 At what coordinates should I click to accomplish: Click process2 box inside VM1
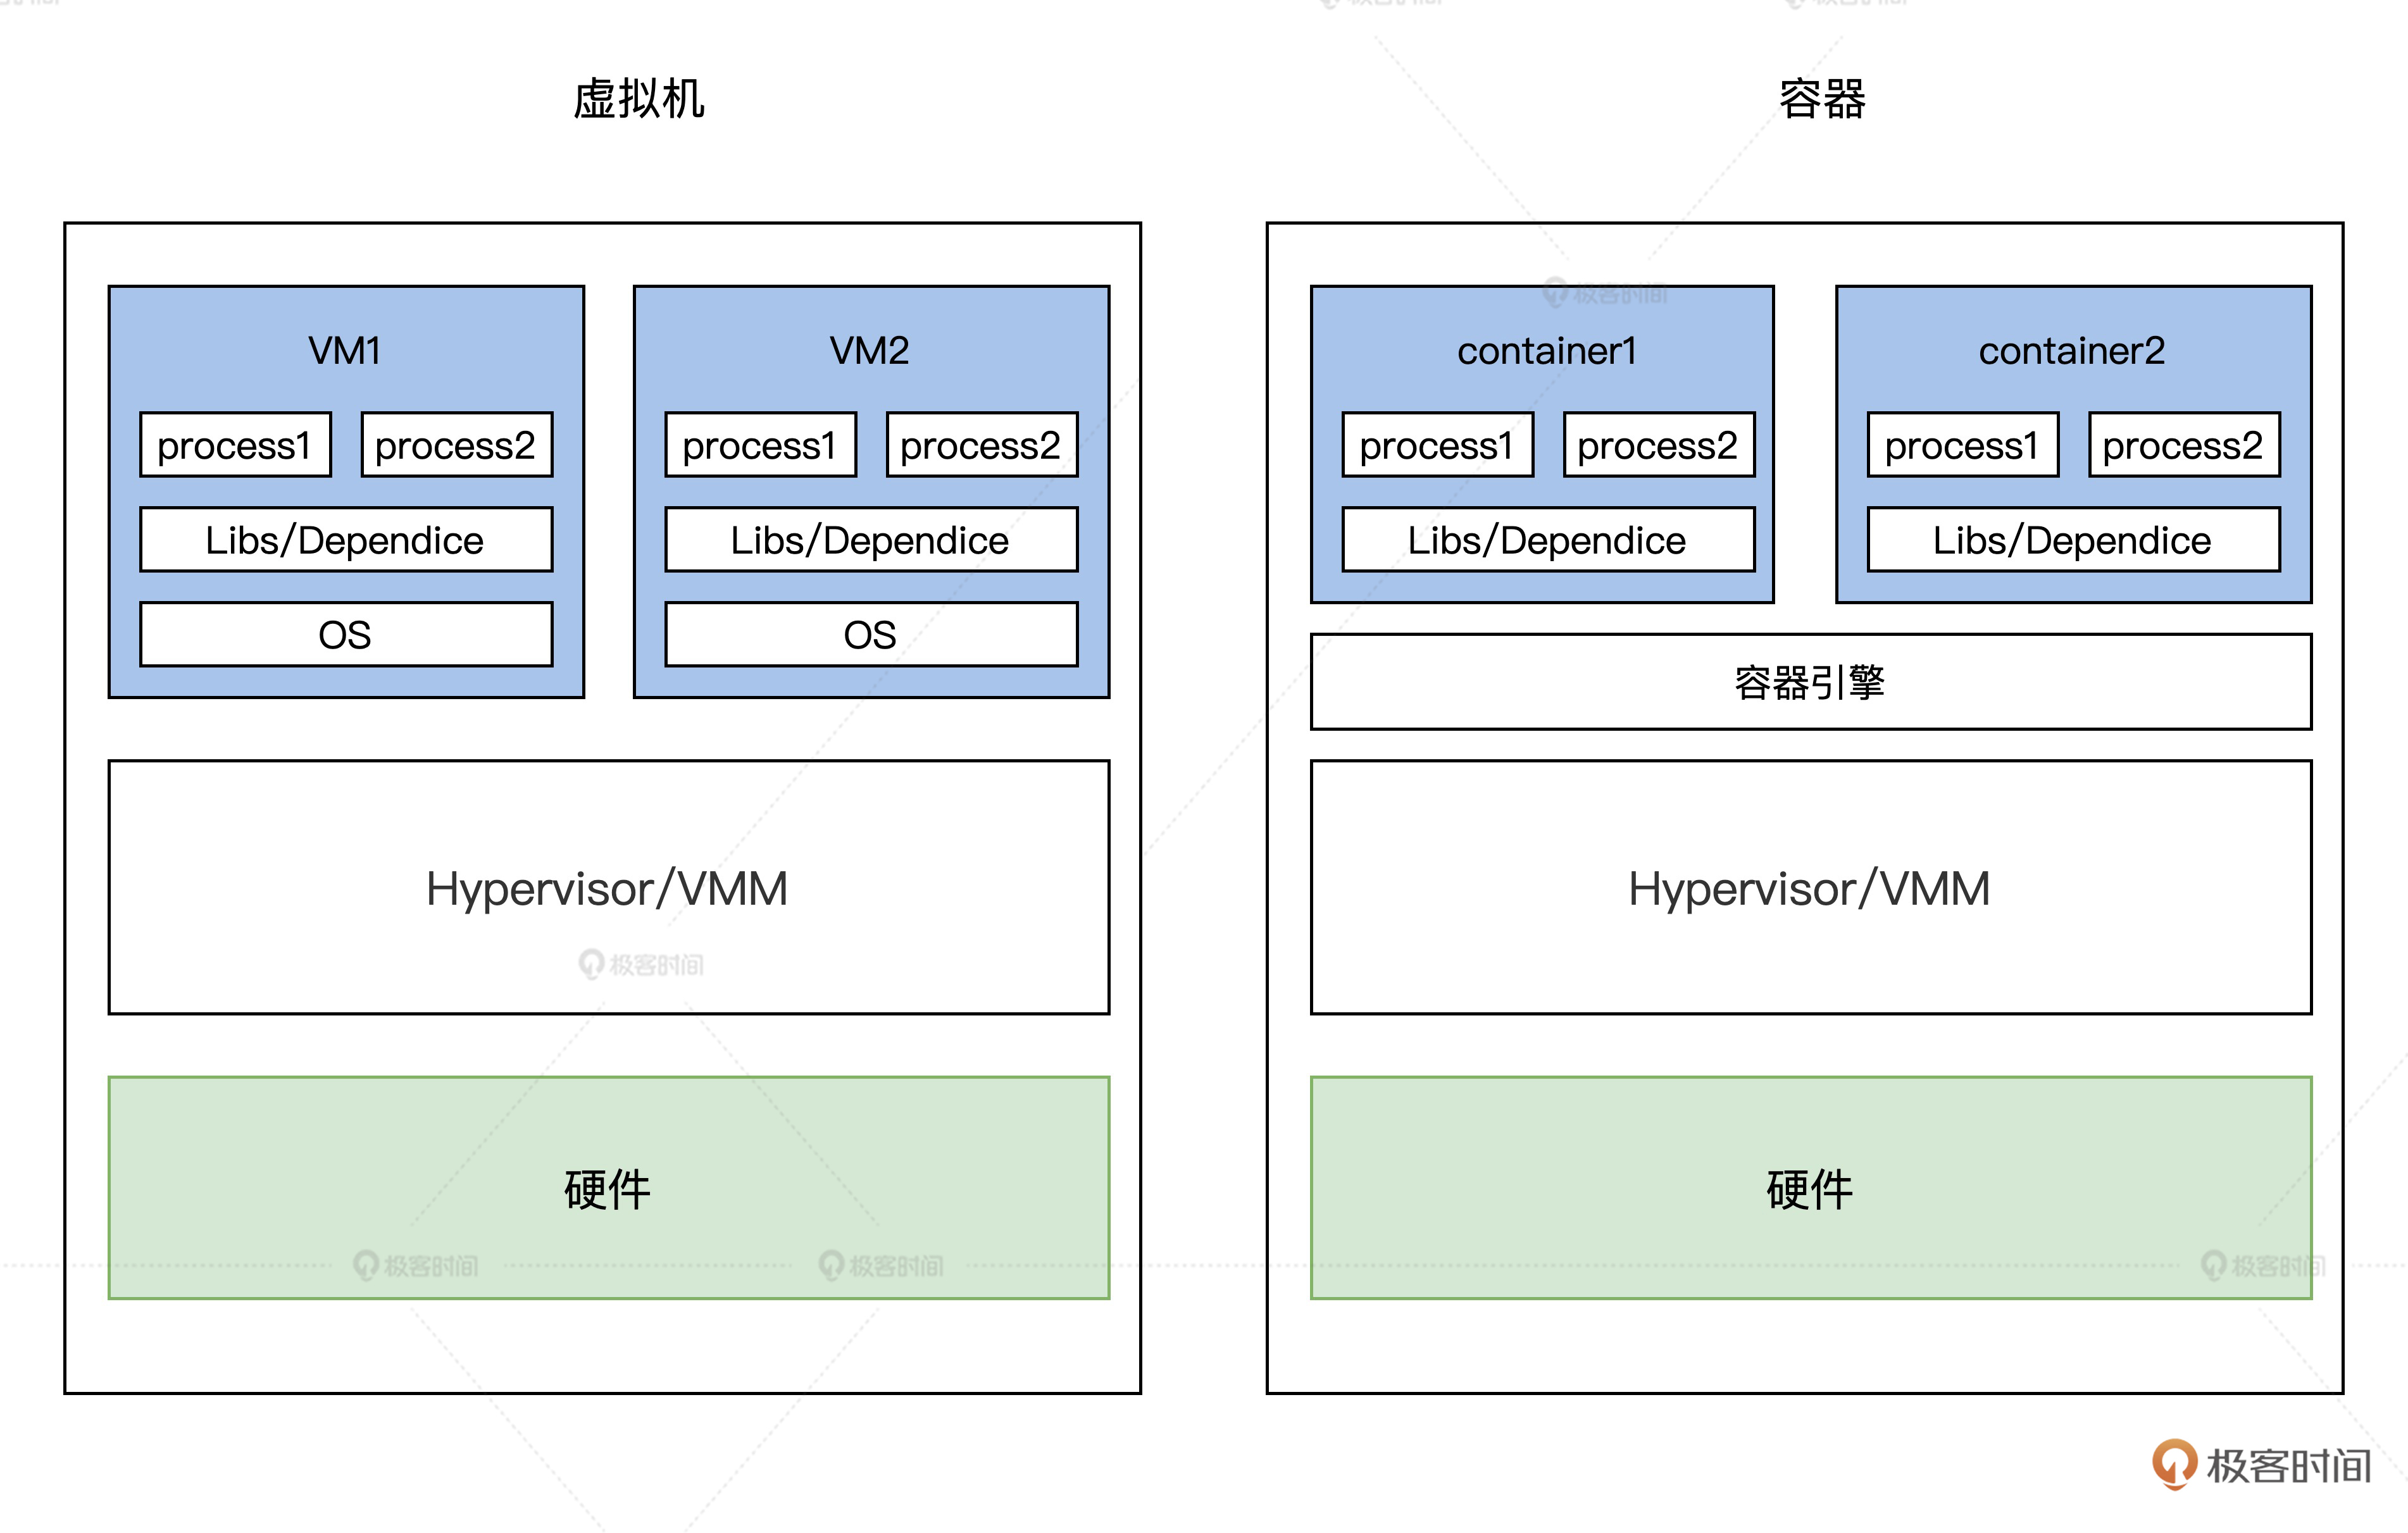[456, 445]
